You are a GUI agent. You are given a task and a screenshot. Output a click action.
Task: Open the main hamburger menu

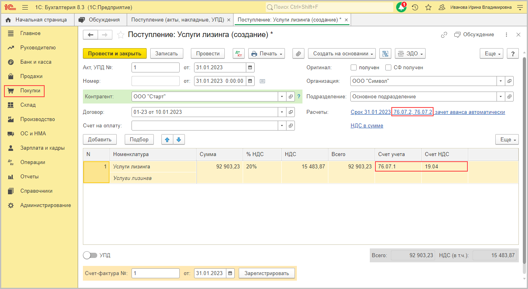click(x=25, y=7)
